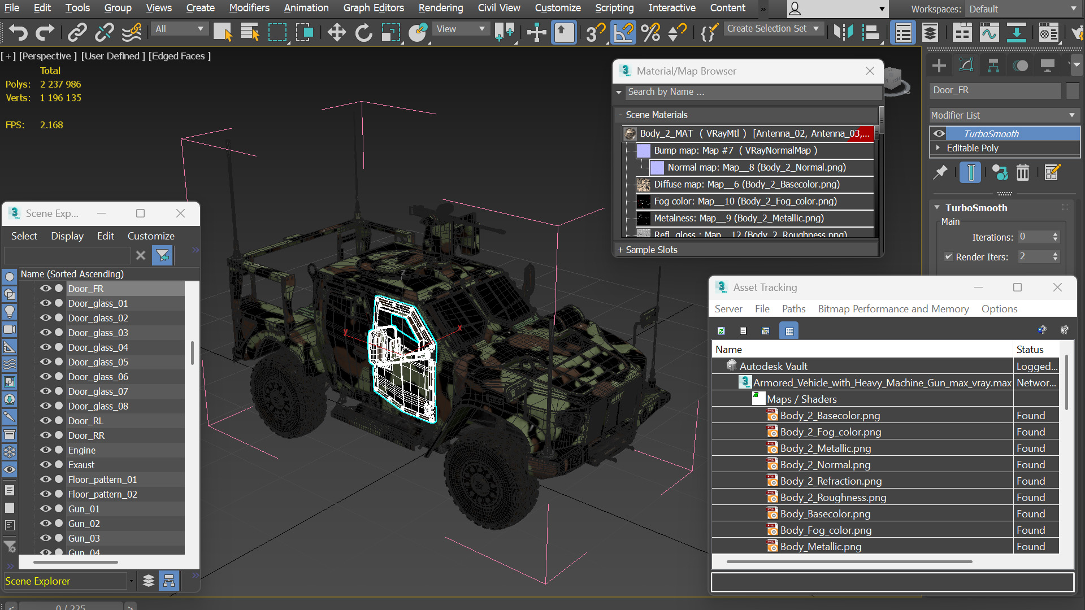Open the Hierarchy tab in command panel
1085x610 pixels.
(993, 66)
